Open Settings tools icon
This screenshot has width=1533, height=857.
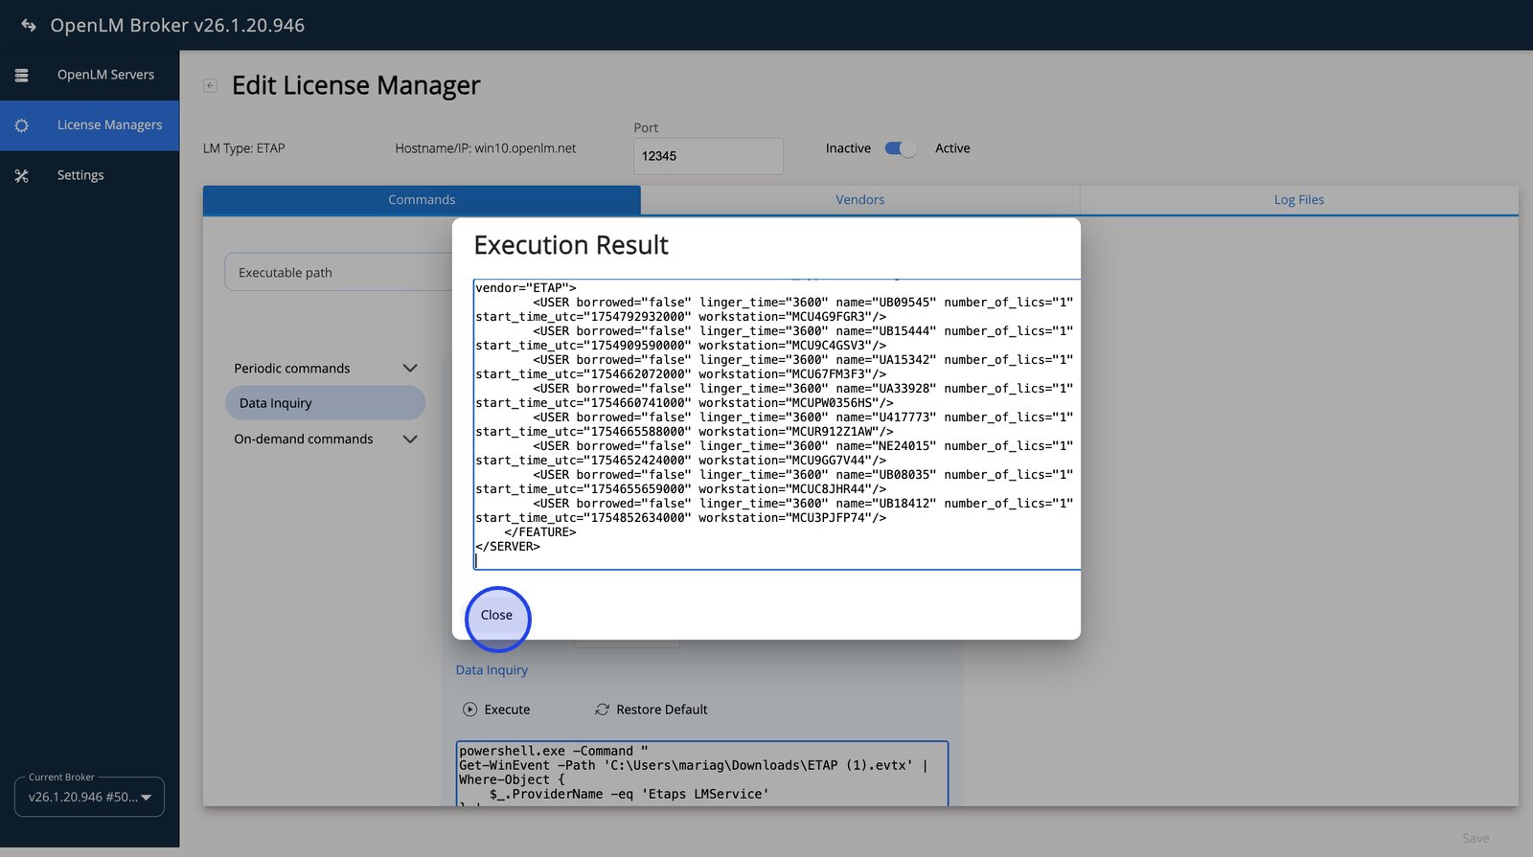(x=22, y=175)
